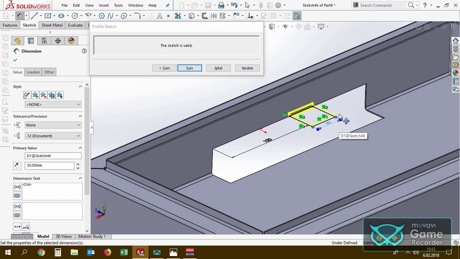Open the Insert menu
460x259 pixels.
104,5
